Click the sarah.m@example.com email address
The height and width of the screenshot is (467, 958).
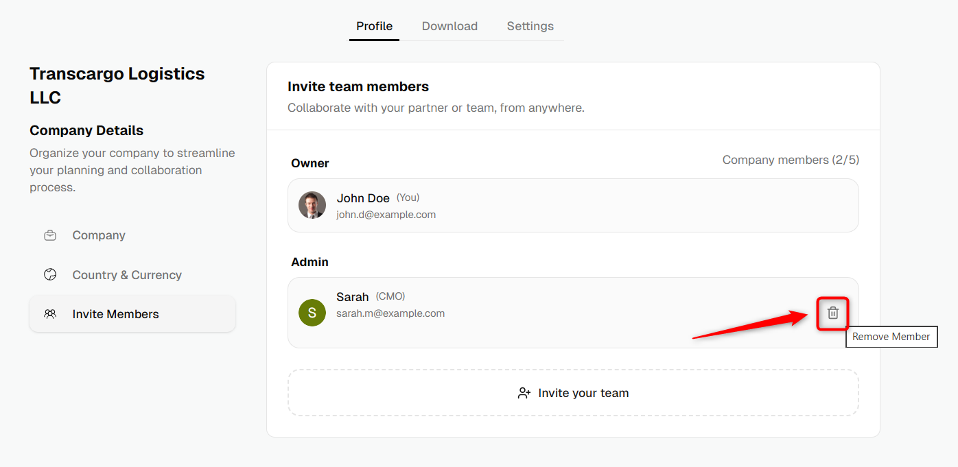pyautogui.click(x=390, y=313)
